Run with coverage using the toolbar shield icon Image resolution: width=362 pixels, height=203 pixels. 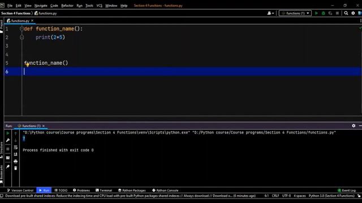pyautogui.click(x=330, y=14)
